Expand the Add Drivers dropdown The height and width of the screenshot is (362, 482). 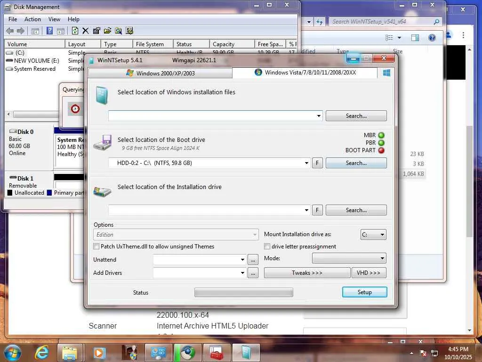point(242,273)
